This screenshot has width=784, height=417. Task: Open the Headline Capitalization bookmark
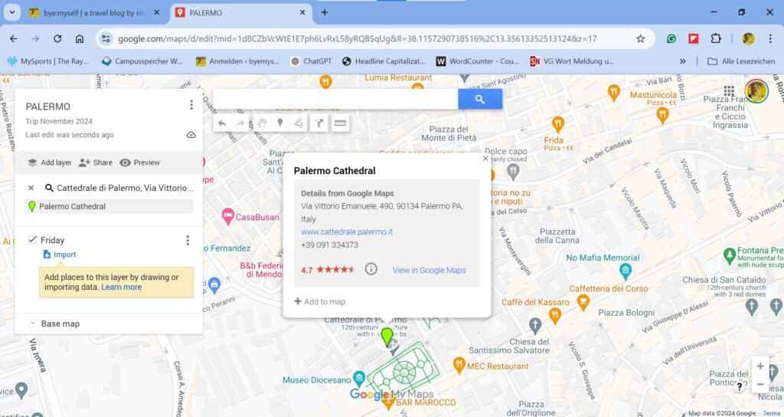click(384, 61)
